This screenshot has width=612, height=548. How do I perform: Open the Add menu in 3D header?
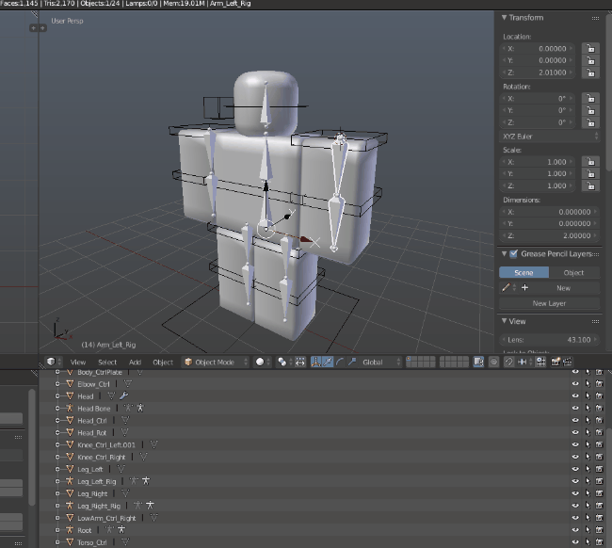coord(135,363)
